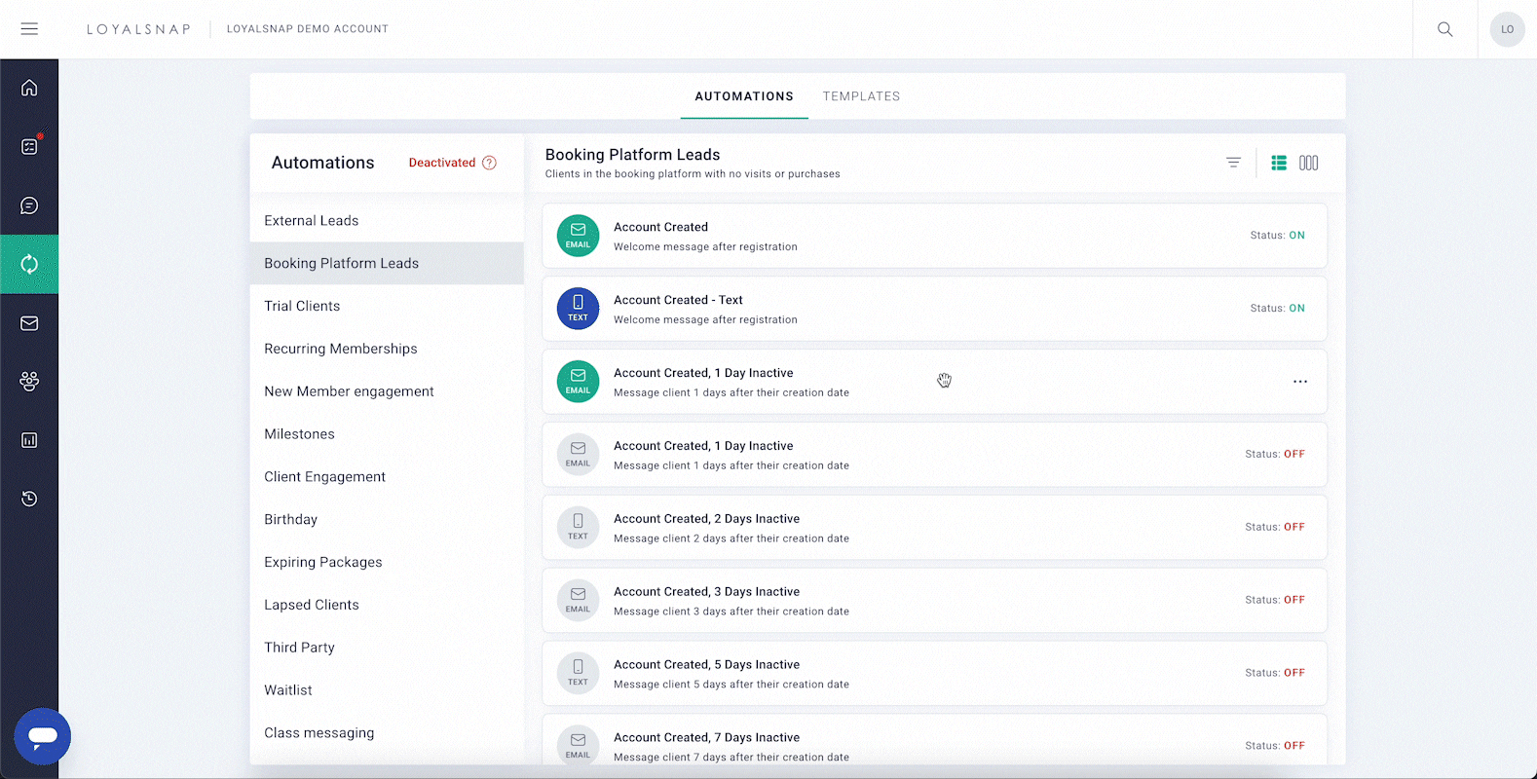
Task: Switch to the Templates tab
Action: tap(861, 96)
